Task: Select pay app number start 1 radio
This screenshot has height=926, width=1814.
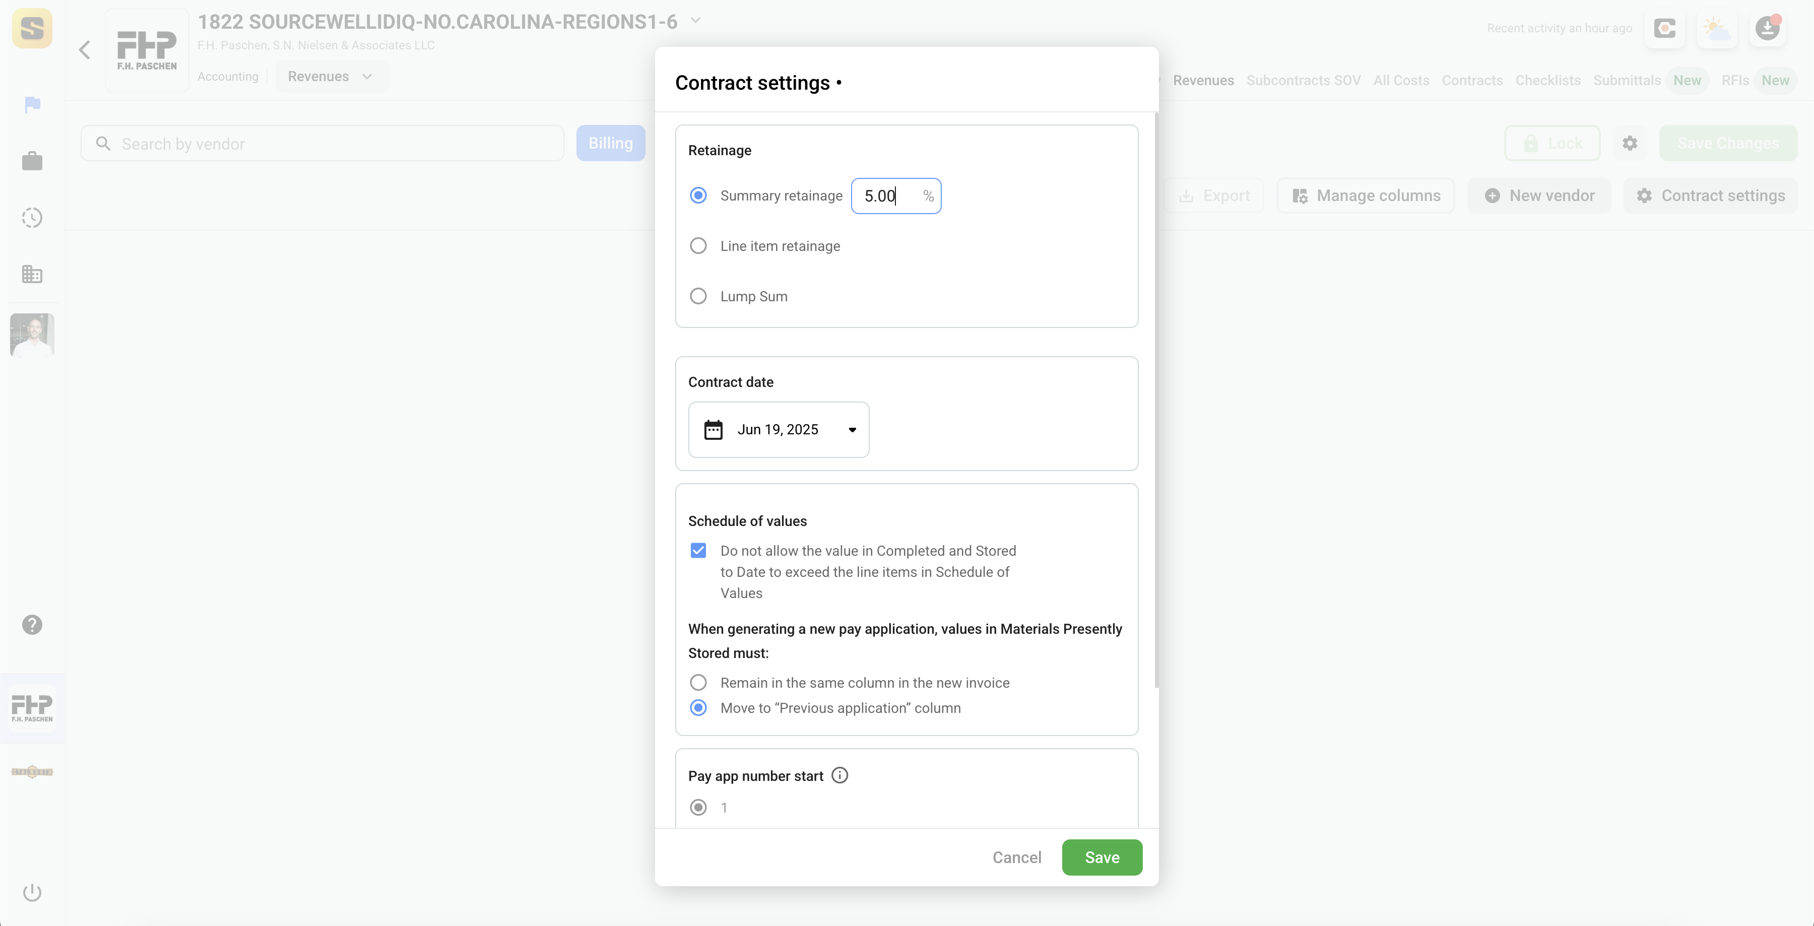Action: coord(698,807)
